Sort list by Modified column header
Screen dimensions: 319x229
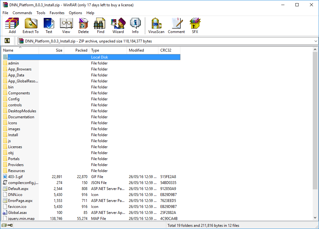click(x=142, y=50)
